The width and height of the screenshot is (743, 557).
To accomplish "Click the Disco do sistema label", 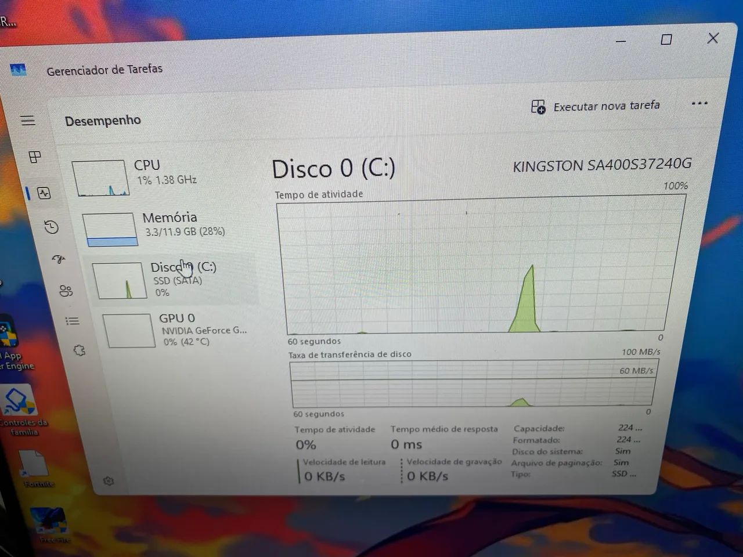I will 547,451.
